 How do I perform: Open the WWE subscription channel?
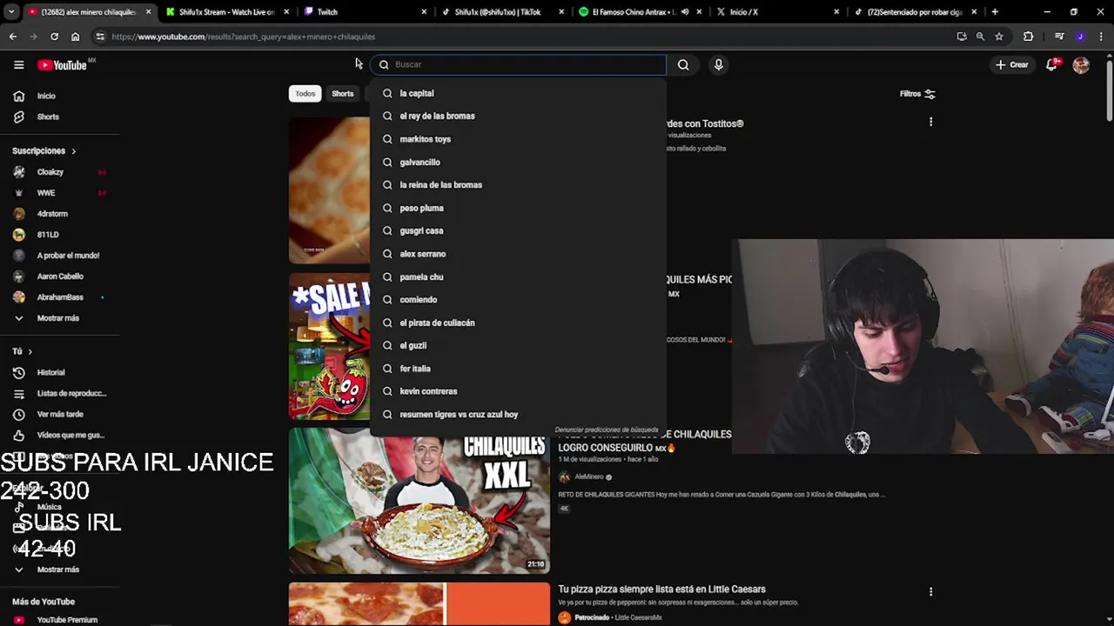[x=46, y=193]
